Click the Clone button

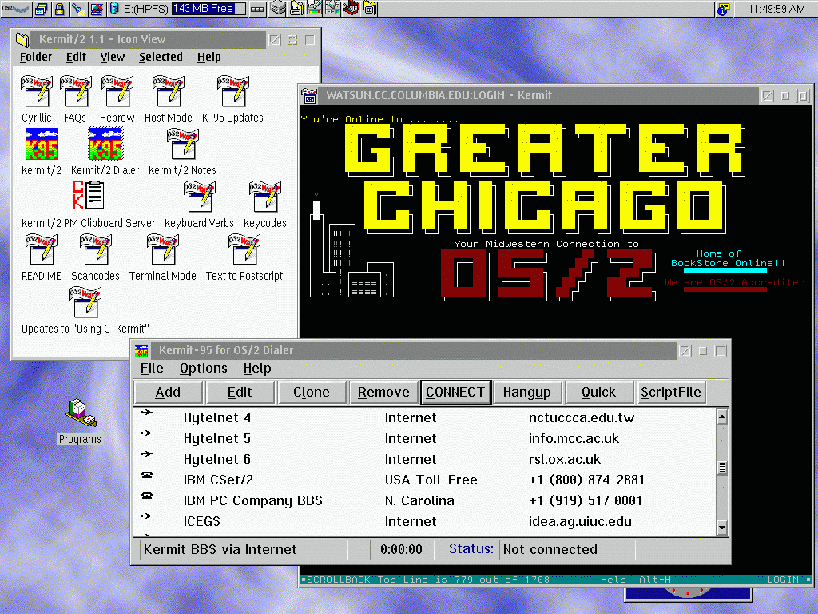[x=311, y=392]
